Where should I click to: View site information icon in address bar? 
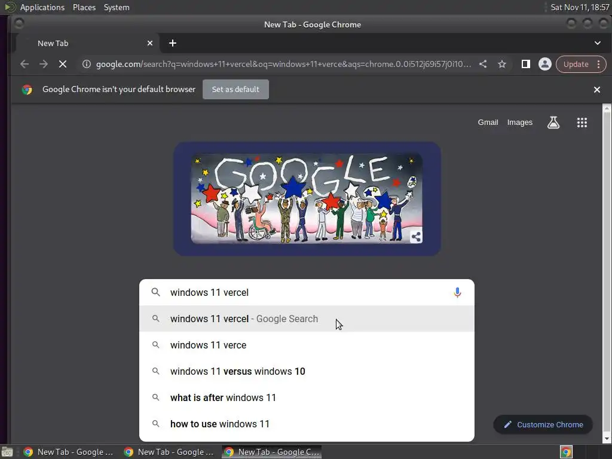coord(86,64)
